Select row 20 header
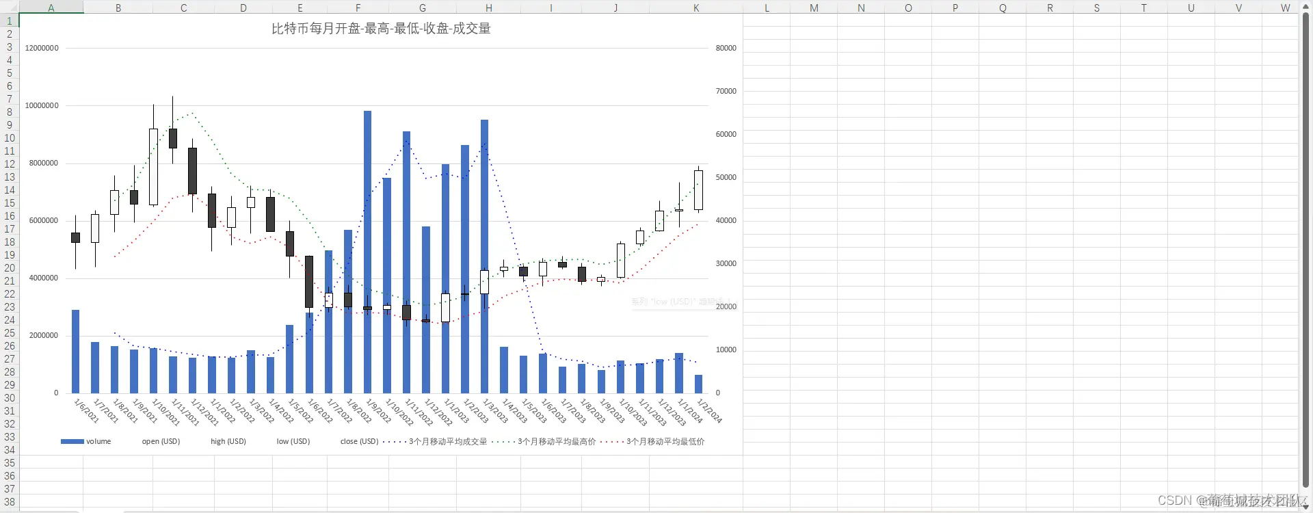1313x513 pixels. [x=10, y=268]
